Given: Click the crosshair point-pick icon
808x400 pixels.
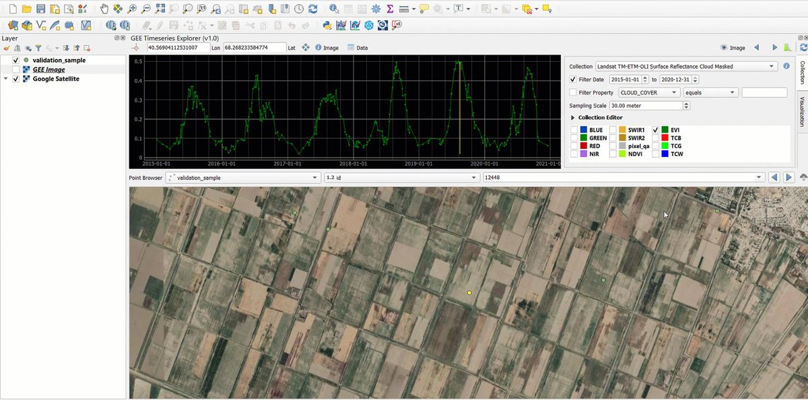Looking at the screenshot, I should click(137, 48).
